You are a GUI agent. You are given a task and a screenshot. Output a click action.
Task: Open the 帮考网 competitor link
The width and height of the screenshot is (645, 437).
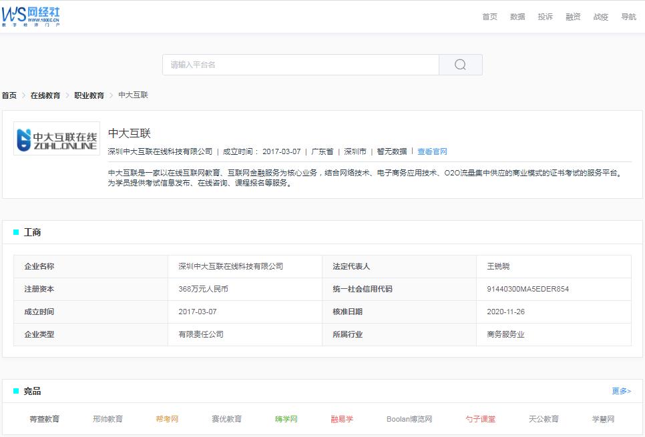pyautogui.click(x=166, y=419)
